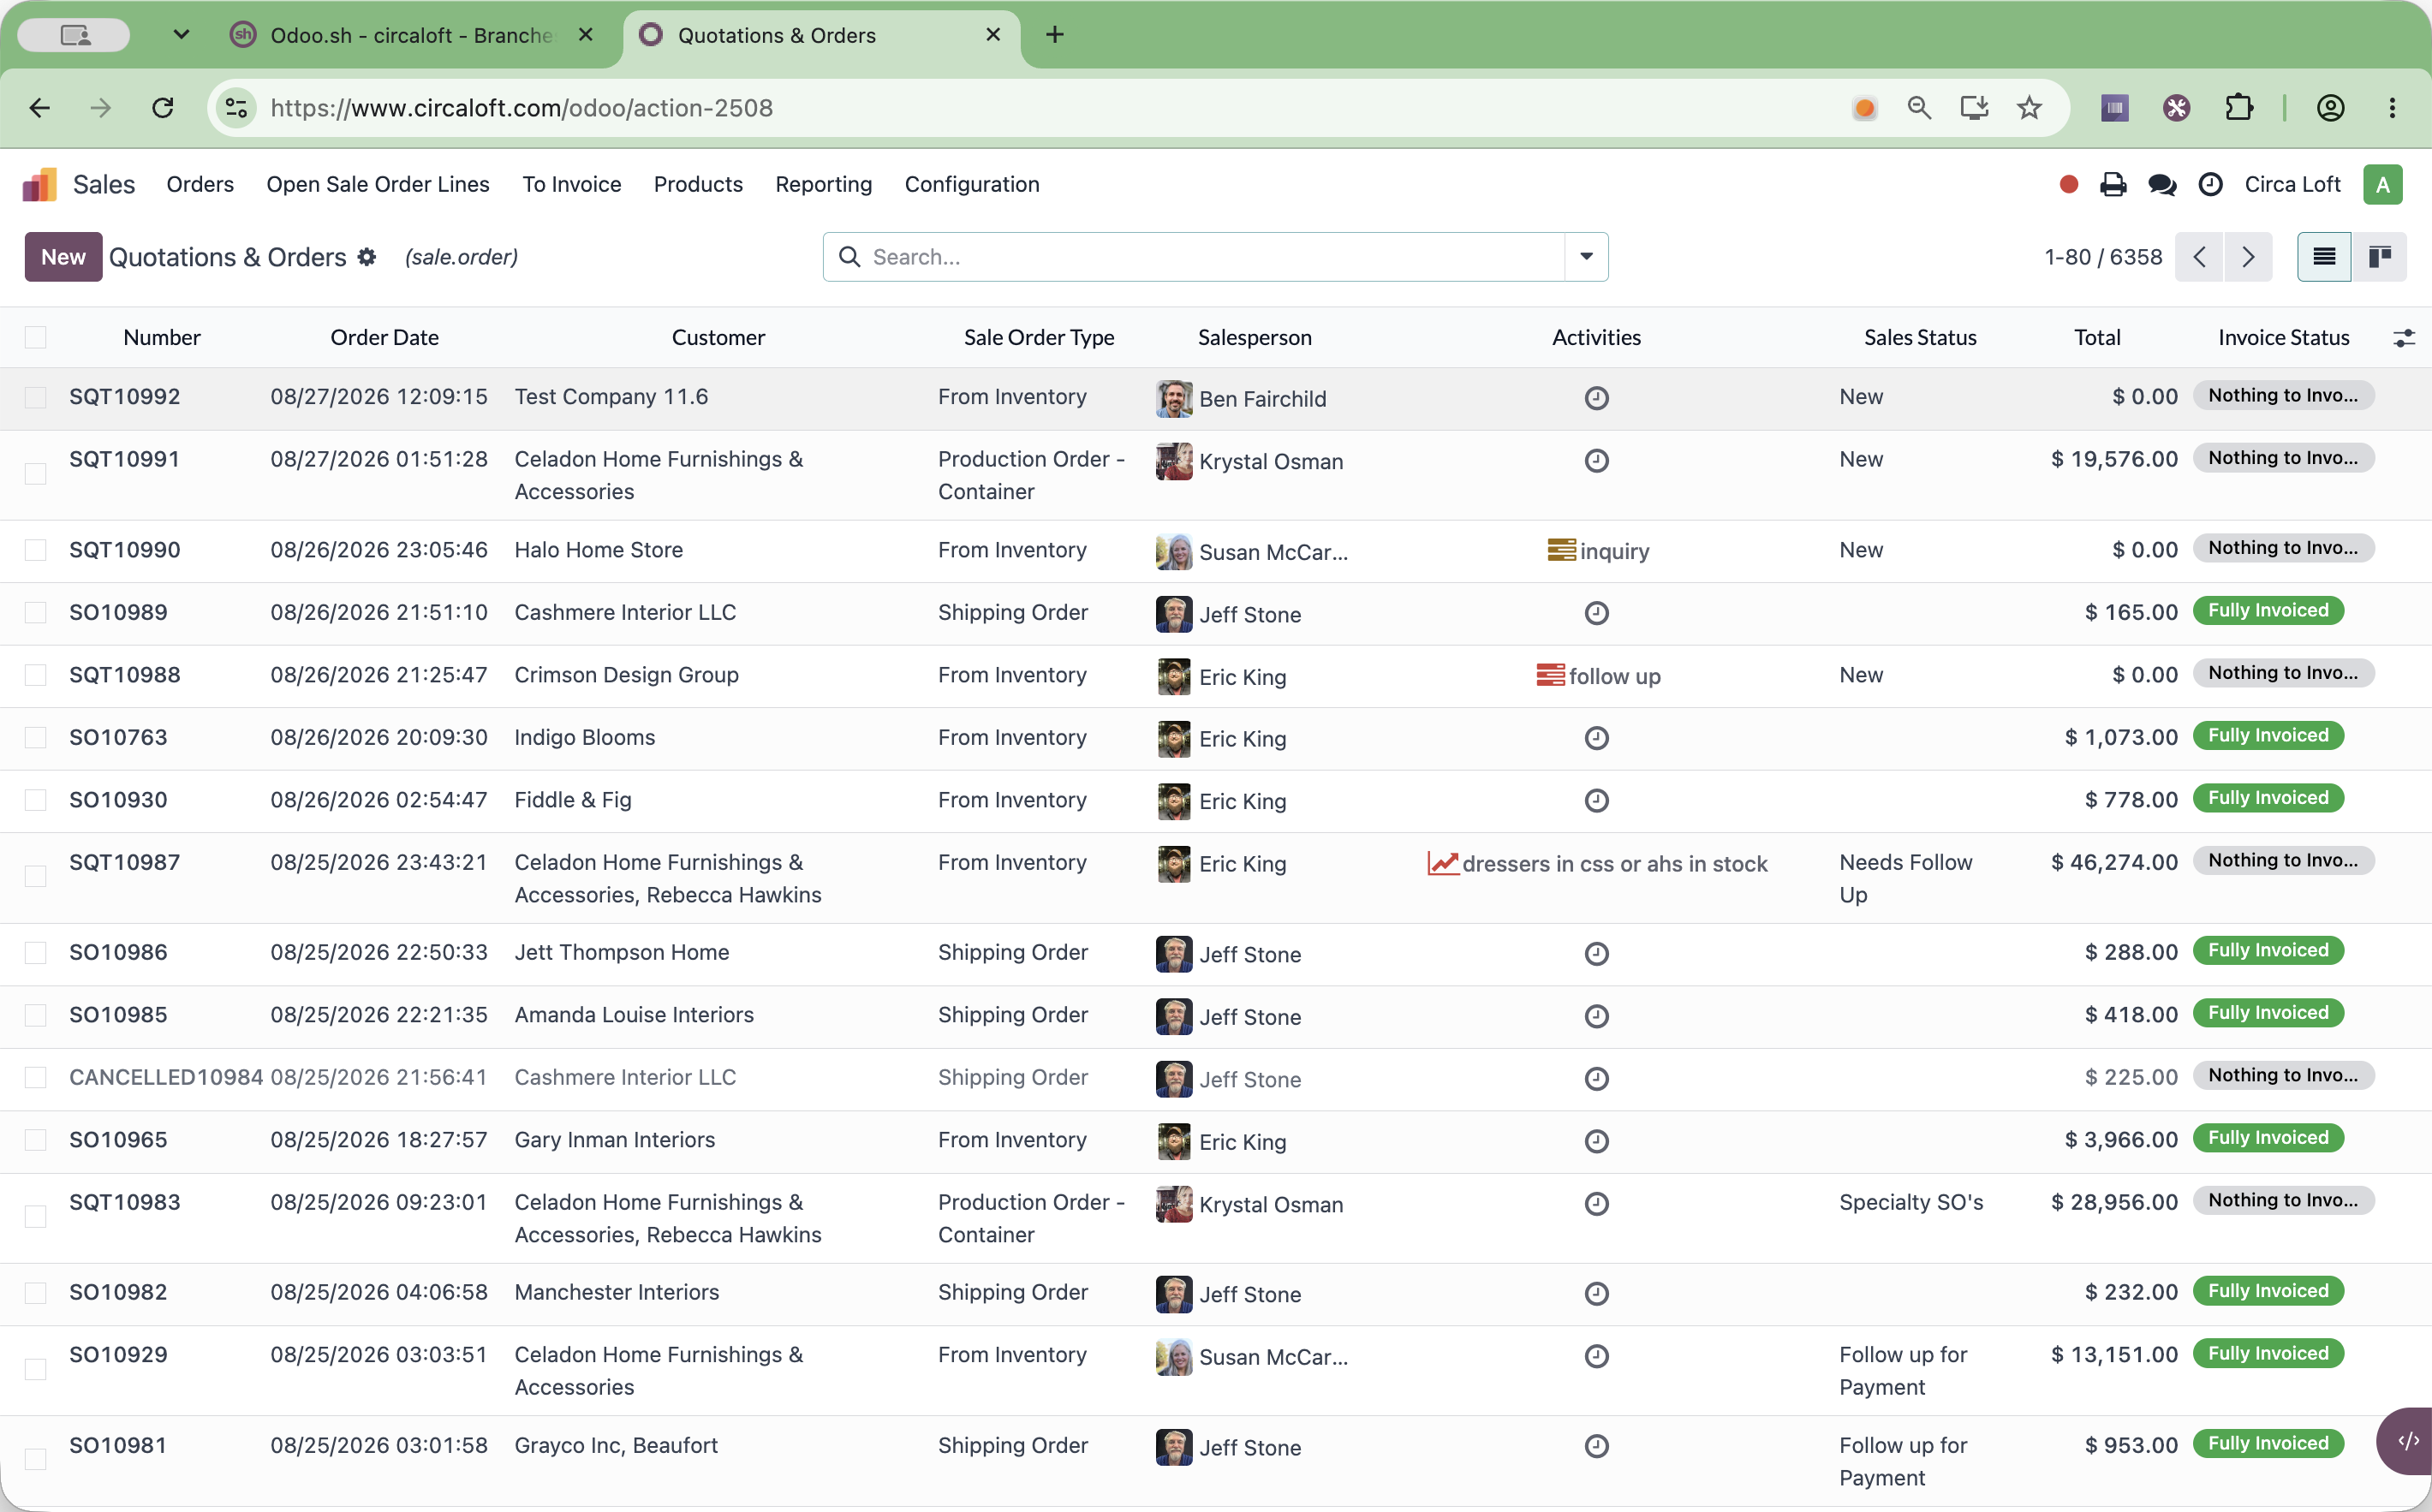This screenshot has width=2432, height=1512.
Task: Open the developer code tool button
Action: click(2407, 1441)
